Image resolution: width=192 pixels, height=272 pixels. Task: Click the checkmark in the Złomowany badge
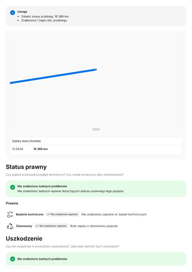(37, 226)
